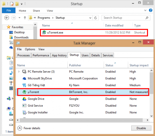Click the Search Startup input field
The height and width of the screenshot is (136, 155).
[126, 18]
